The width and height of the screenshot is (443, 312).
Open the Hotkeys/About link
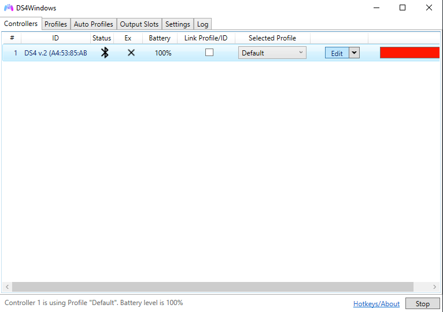(x=376, y=304)
